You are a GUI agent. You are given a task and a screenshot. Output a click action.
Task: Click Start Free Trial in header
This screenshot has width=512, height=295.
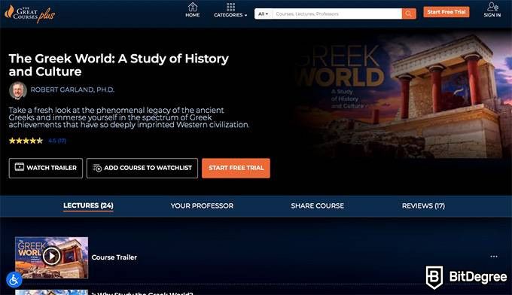pyautogui.click(x=446, y=12)
